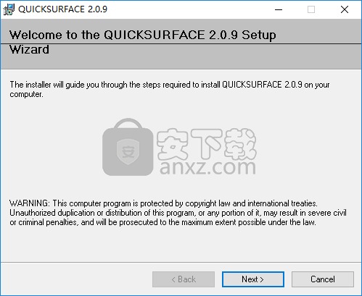
Task: Click empty footer area left of Back
Action: pyautogui.click(x=76, y=279)
